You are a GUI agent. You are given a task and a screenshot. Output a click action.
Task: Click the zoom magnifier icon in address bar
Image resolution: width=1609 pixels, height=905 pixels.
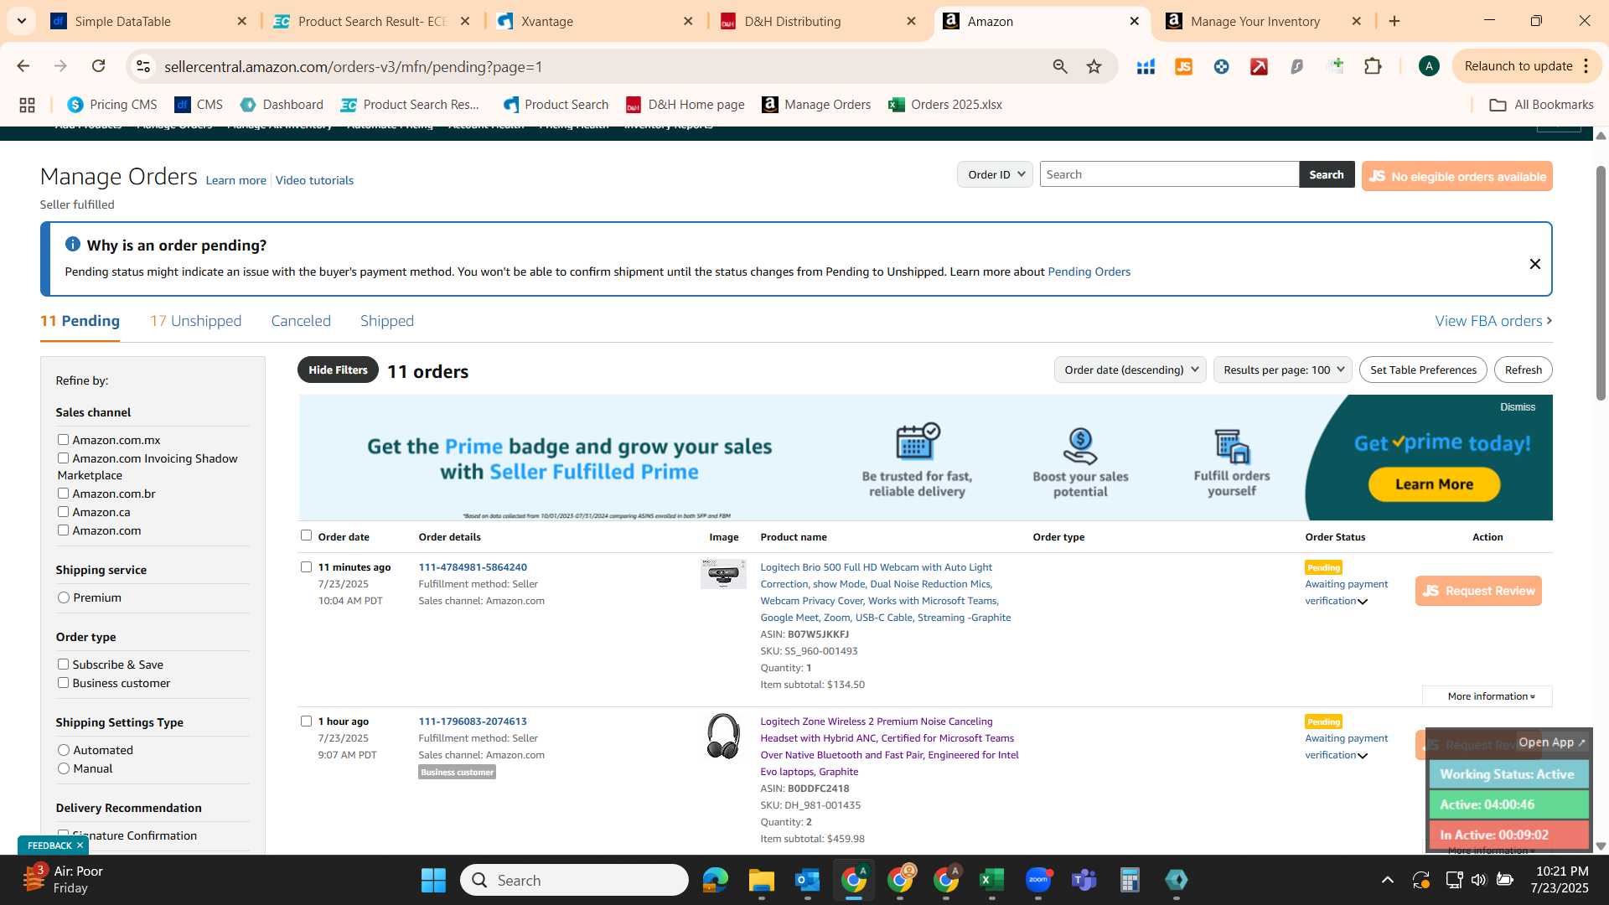click(x=1060, y=66)
